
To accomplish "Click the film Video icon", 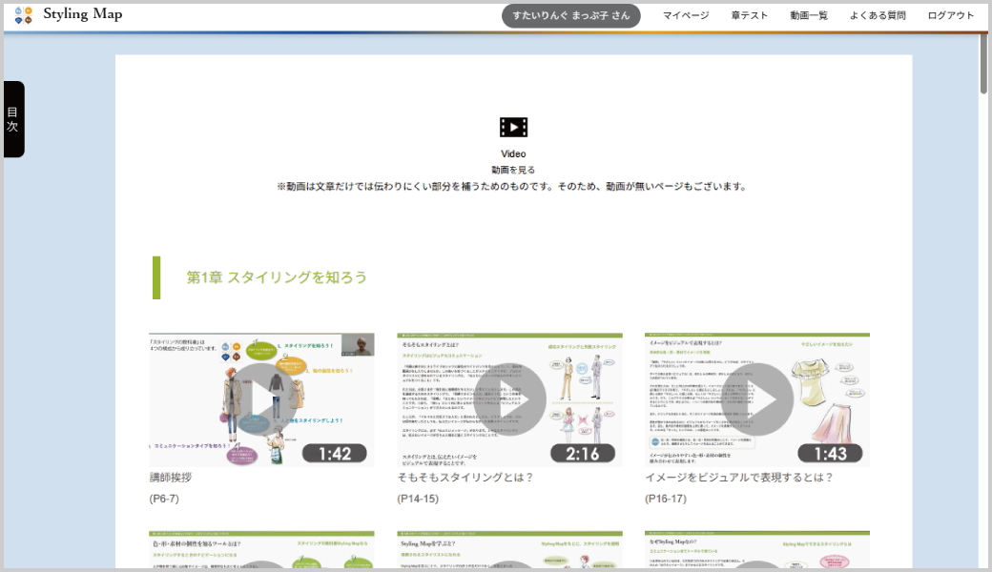I will pyautogui.click(x=513, y=127).
